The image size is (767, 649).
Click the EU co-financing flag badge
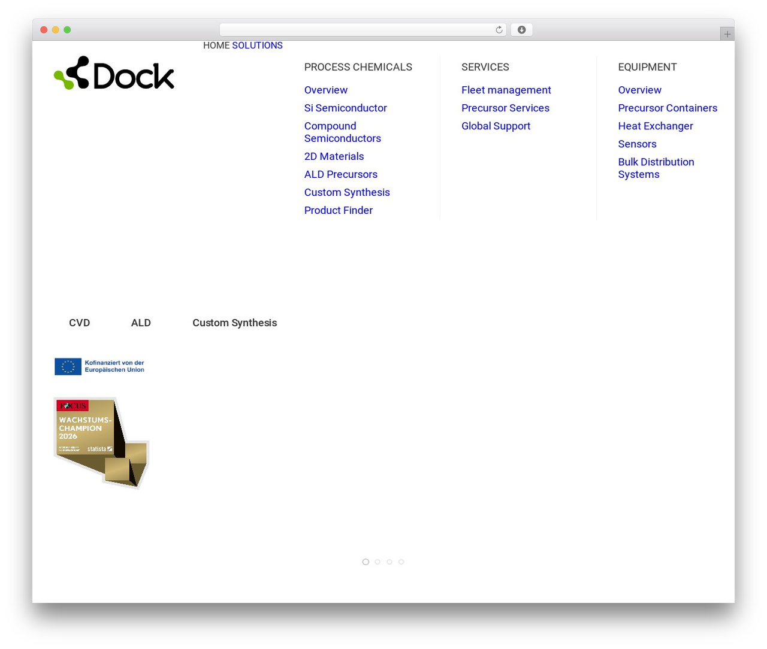click(99, 366)
